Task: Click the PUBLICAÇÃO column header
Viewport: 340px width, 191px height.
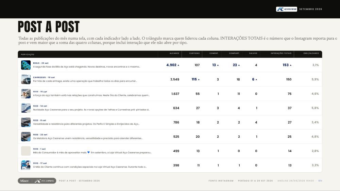Action: pyautogui.click(x=28, y=55)
